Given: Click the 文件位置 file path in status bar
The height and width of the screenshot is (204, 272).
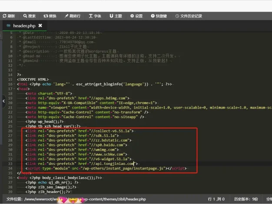Looking at the screenshot, I should [76, 199].
